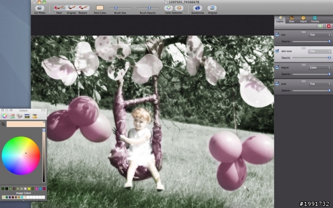Click the Paint Color swatch

(100, 7)
